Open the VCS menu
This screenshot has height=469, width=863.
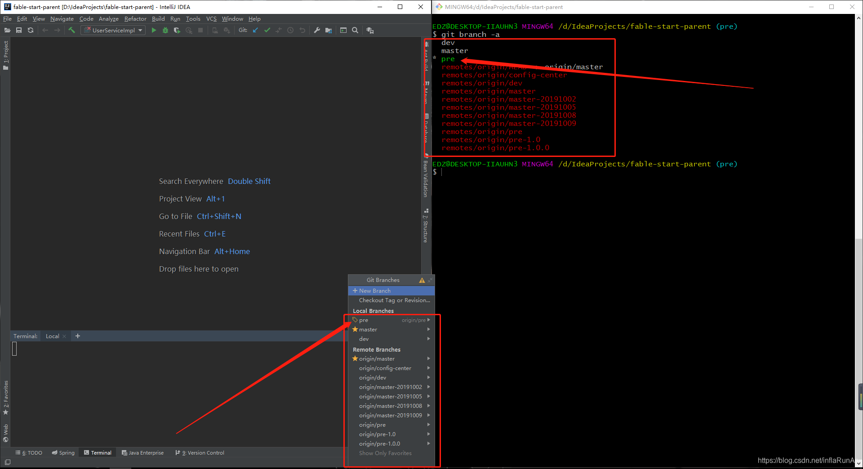click(211, 18)
